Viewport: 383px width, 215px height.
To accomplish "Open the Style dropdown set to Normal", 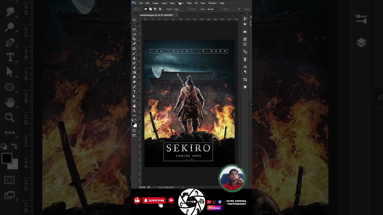I will coord(214,9).
